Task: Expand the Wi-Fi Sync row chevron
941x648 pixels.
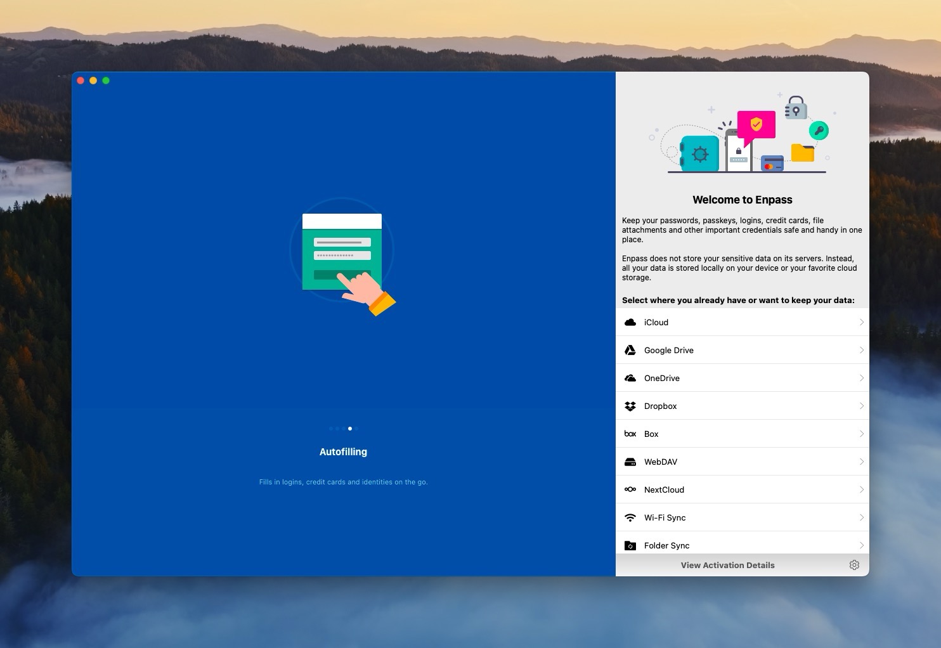Action: tap(862, 517)
